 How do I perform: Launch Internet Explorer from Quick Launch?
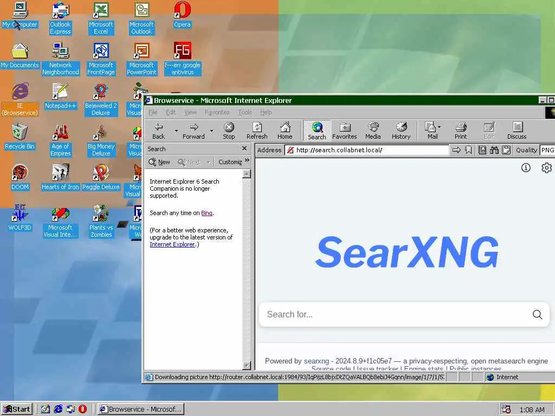(58, 409)
